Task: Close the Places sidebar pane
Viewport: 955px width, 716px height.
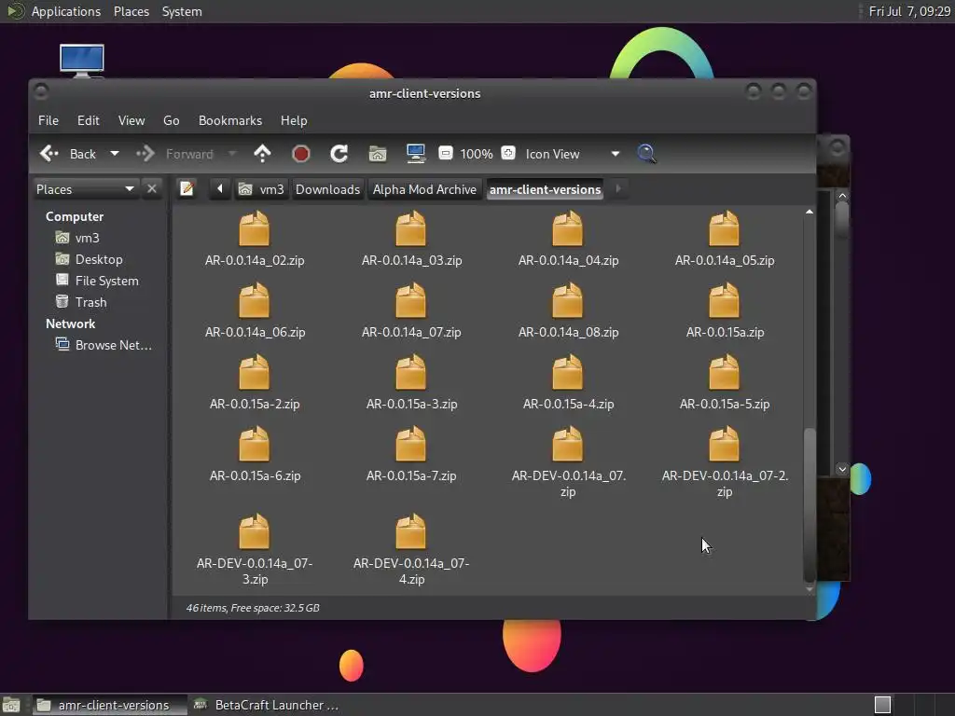Action: pos(152,189)
